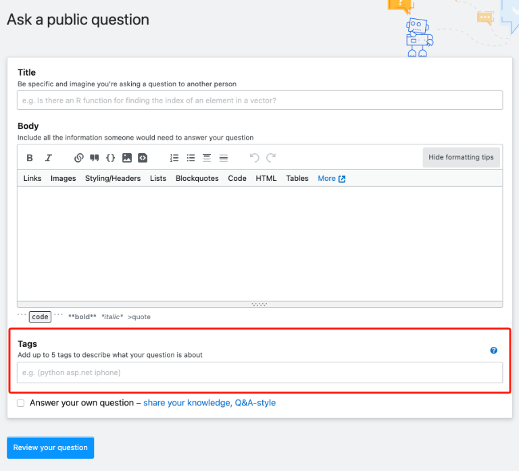Viewport: 519px width, 471px height.
Task: Open the Blockquotes tip tab
Action: tap(197, 179)
